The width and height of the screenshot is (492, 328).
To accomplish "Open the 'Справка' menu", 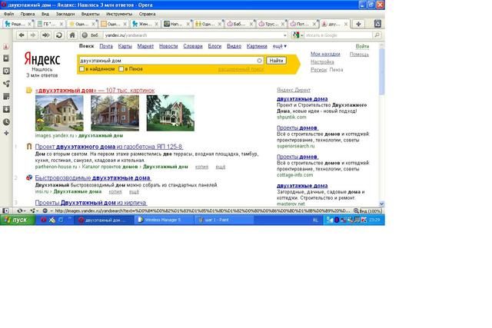I will click(147, 14).
